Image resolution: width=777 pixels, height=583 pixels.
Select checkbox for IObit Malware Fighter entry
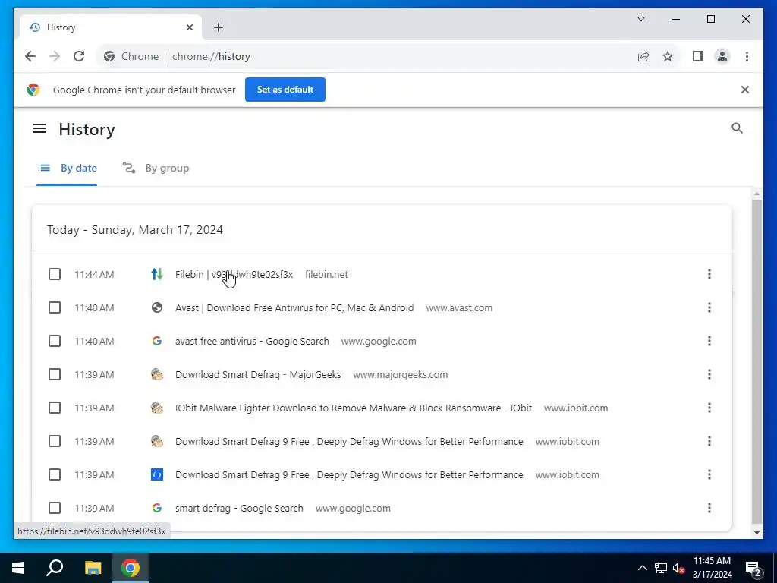pyautogui.click(x=55, y=408)
